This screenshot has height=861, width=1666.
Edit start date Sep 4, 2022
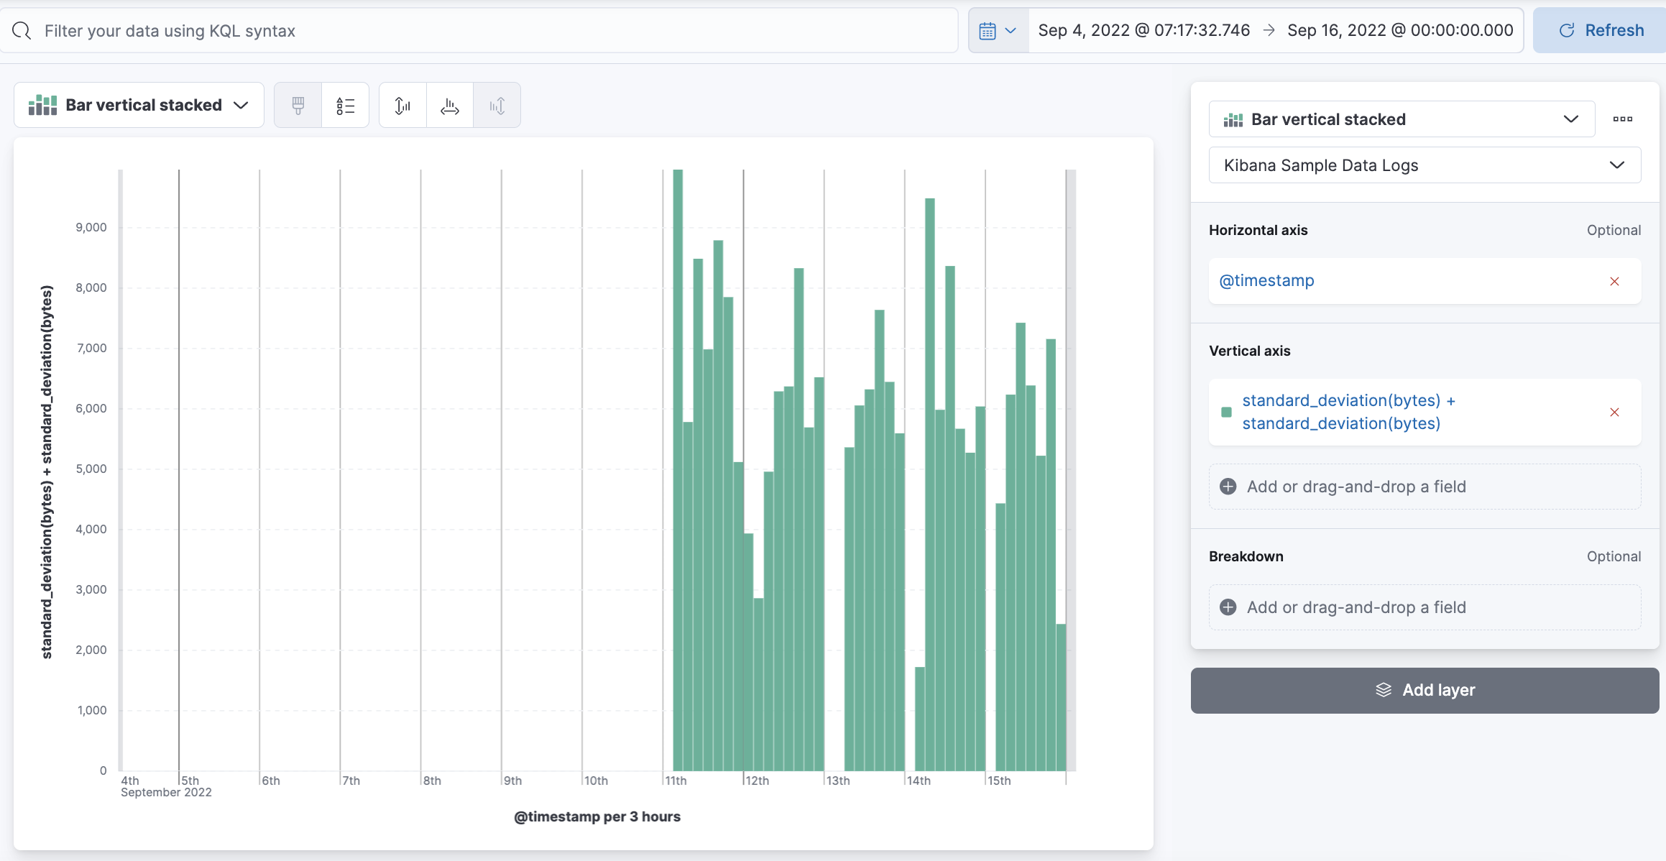(x=1143, y=30)
